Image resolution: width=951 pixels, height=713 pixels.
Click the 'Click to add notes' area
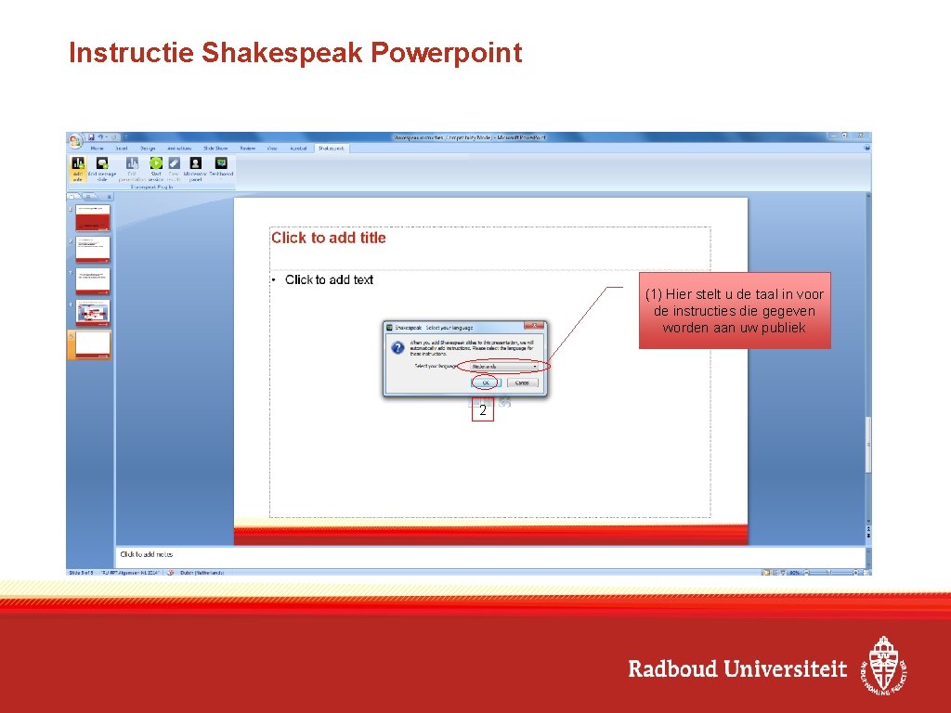489,557
